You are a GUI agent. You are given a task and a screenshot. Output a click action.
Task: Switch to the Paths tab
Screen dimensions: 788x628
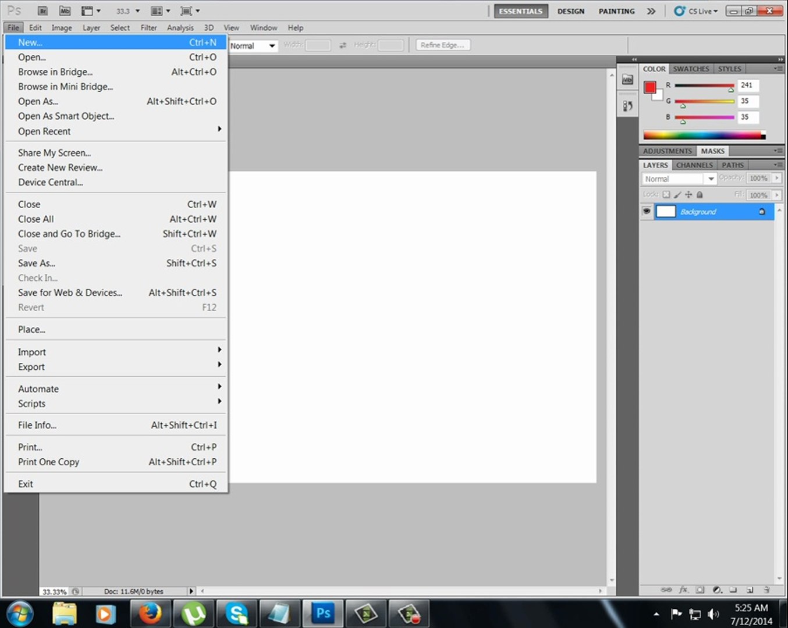click(x=733, y=165)
